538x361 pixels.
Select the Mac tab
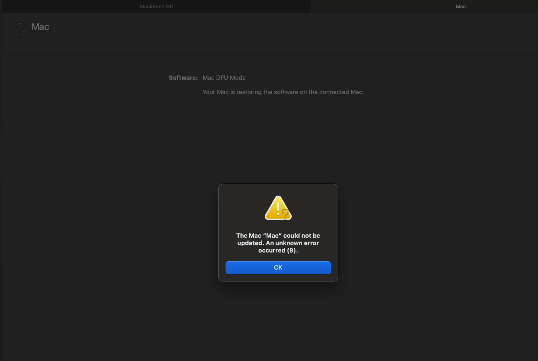pyautogui.click(x=424, y=6)
